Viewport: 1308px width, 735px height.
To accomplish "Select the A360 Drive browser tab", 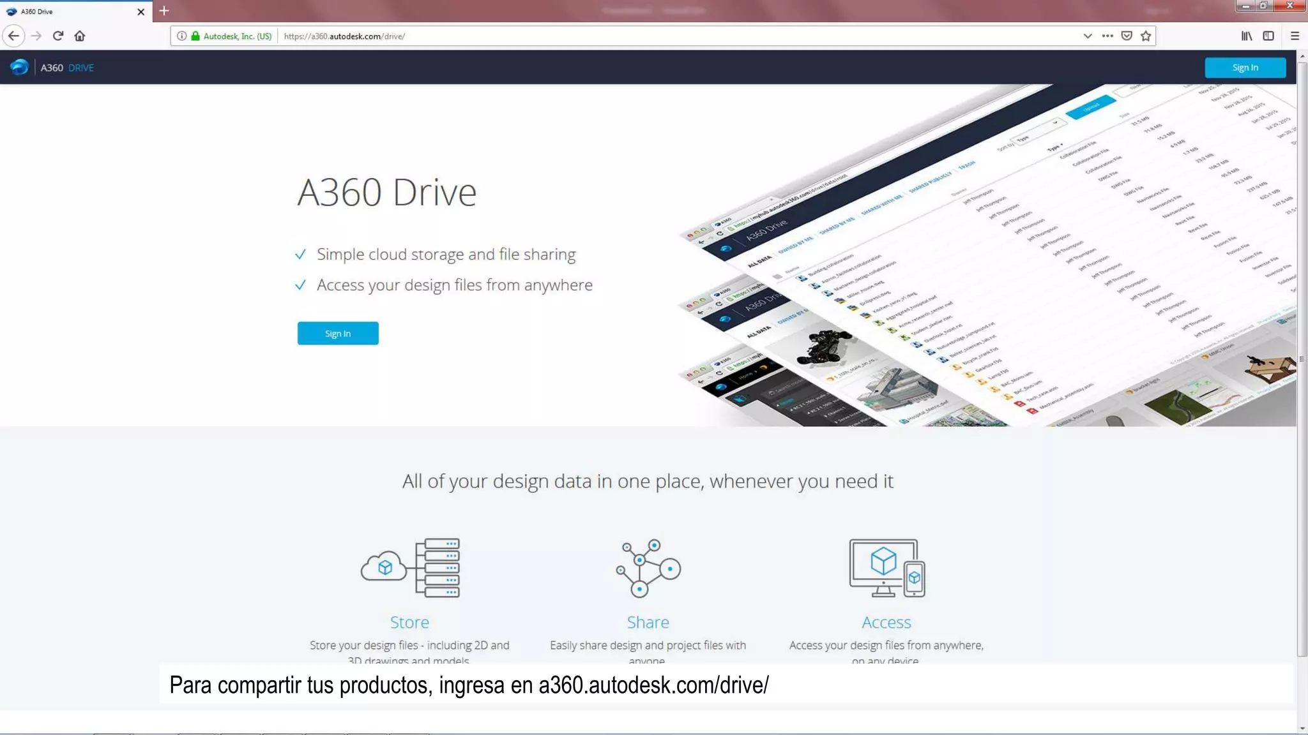I will [76, 11].
